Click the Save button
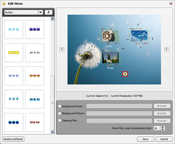Screen dimensions: 175x144 click(145, 139)
